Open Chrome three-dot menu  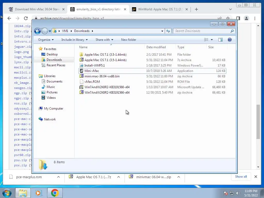[x=255, y=18]
